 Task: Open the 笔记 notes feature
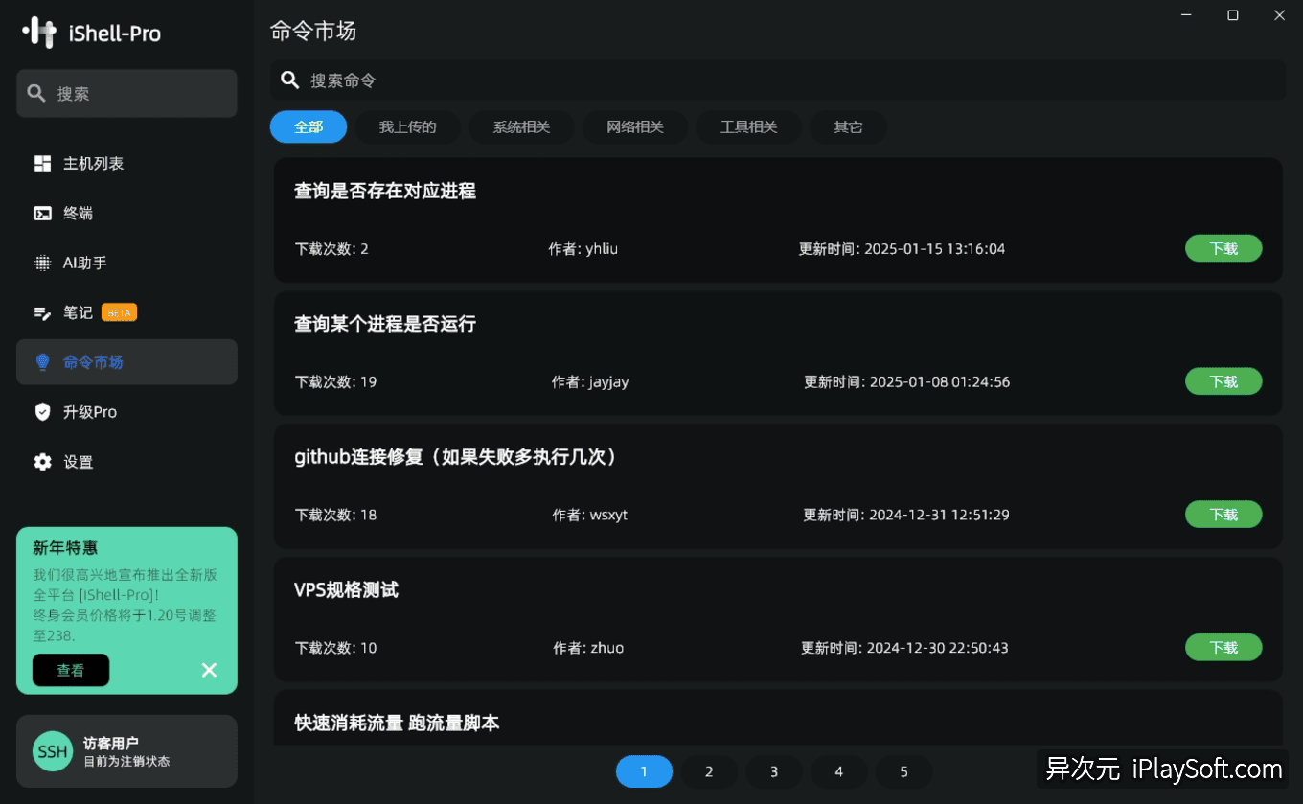(x=77, y=311)
